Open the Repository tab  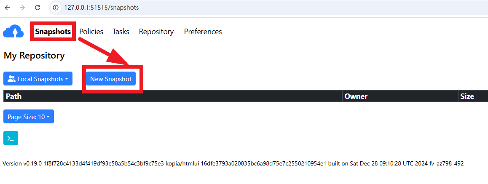click(156, 32)
